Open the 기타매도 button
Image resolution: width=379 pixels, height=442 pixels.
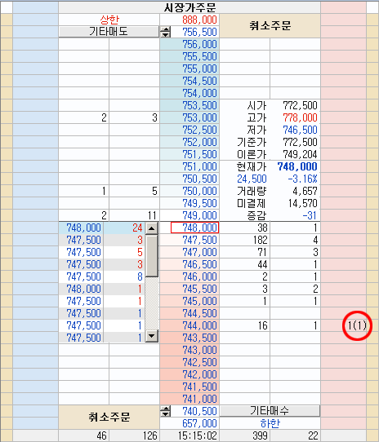coord(109,32)
